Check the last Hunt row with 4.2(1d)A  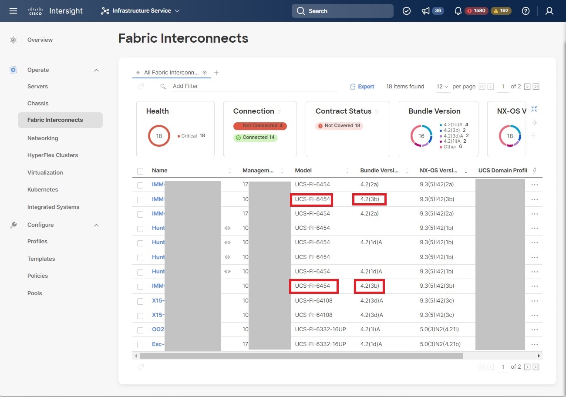tap(140, 273)
